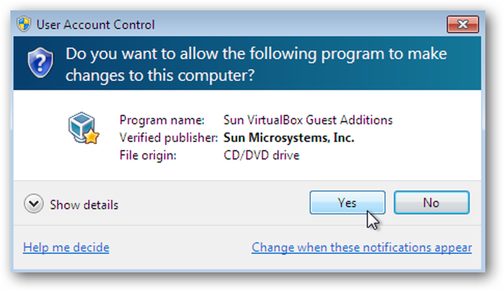
Task: Click the "Program name:" label
Action: click(162, 121)
